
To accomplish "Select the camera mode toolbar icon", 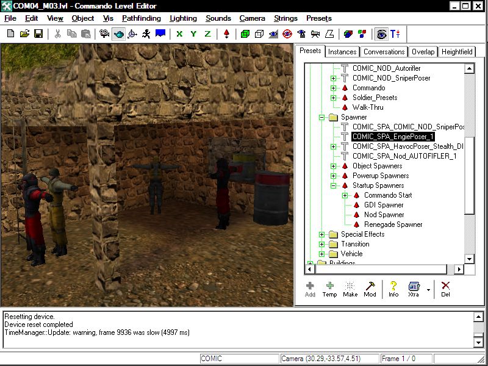I will click(x=104, y=34).
